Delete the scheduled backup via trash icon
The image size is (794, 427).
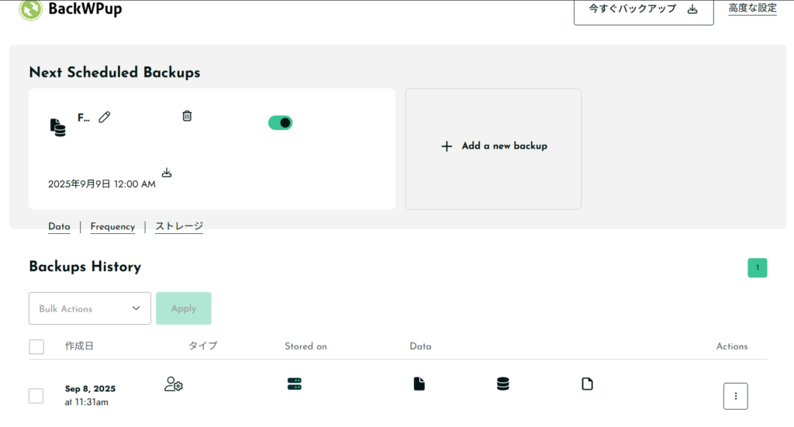tap(187, 115)
